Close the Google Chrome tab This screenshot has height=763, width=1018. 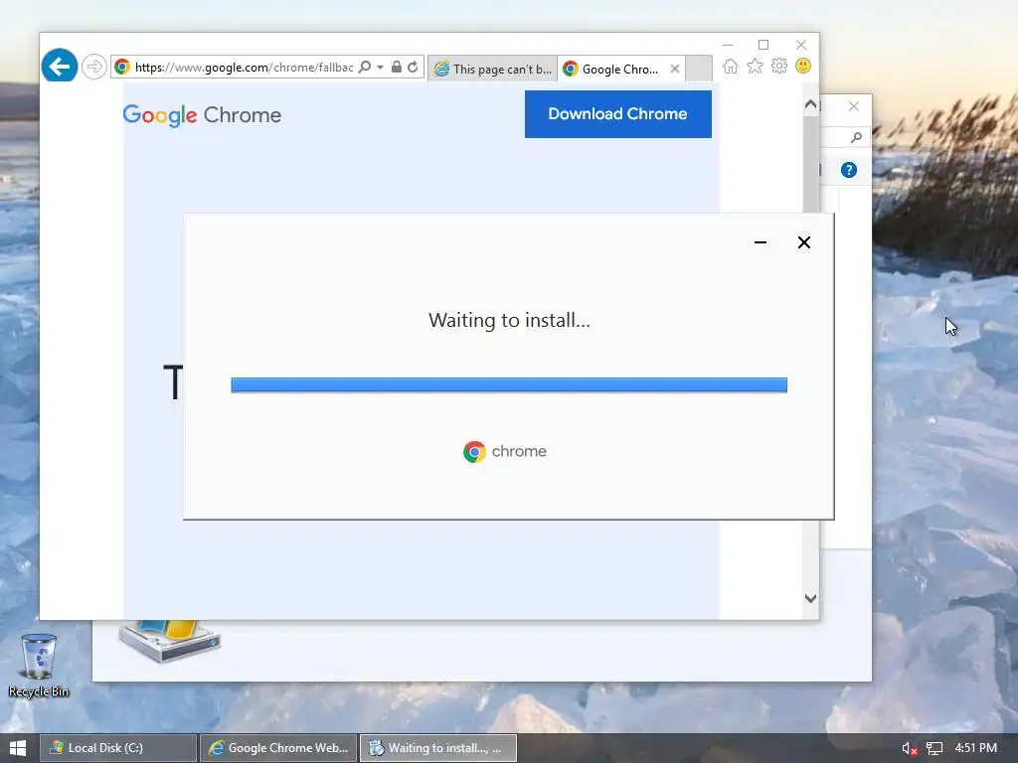click(x=675, y=69)
